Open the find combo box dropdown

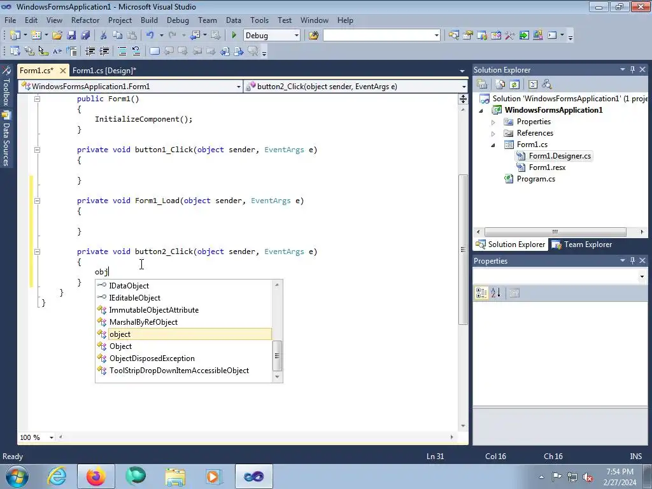[436, 36]
